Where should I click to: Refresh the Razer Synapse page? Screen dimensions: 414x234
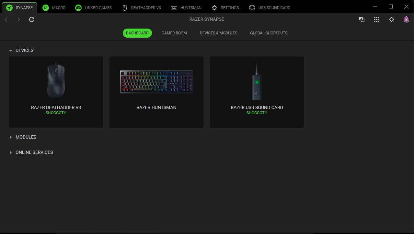point(32,19)
